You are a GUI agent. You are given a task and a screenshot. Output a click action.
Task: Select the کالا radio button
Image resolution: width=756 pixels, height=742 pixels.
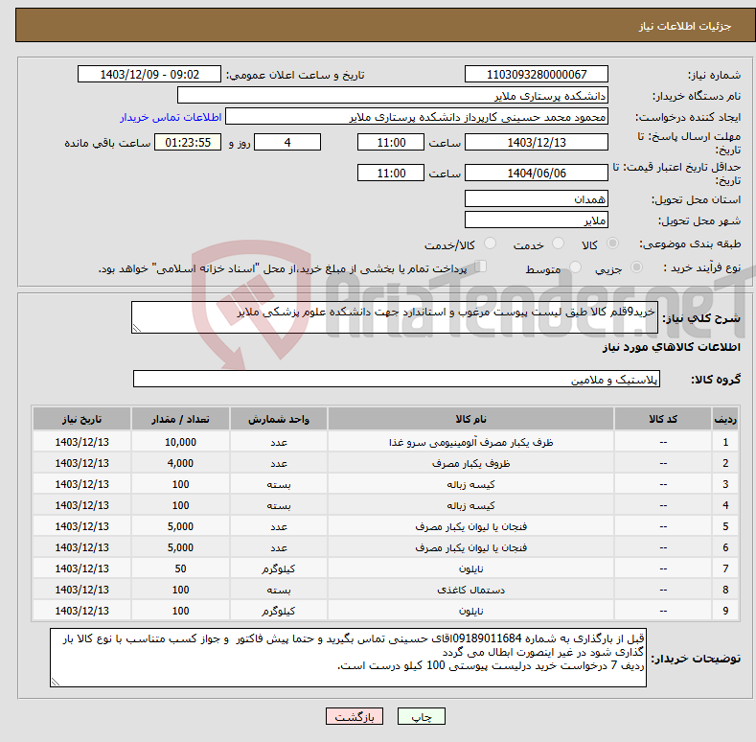coord(612,243)
